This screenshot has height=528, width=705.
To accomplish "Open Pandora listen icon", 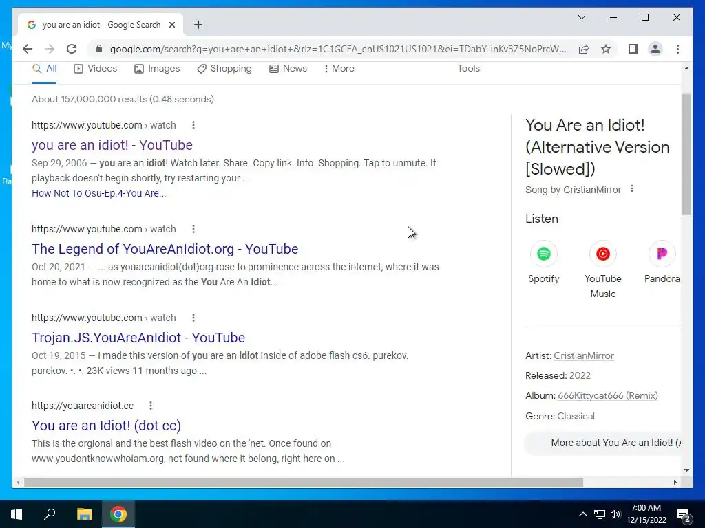I will point(662,254).
